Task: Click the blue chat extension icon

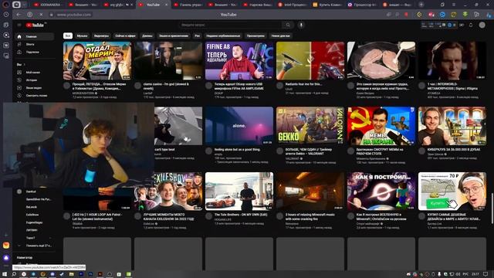Action: pos(442,15)
